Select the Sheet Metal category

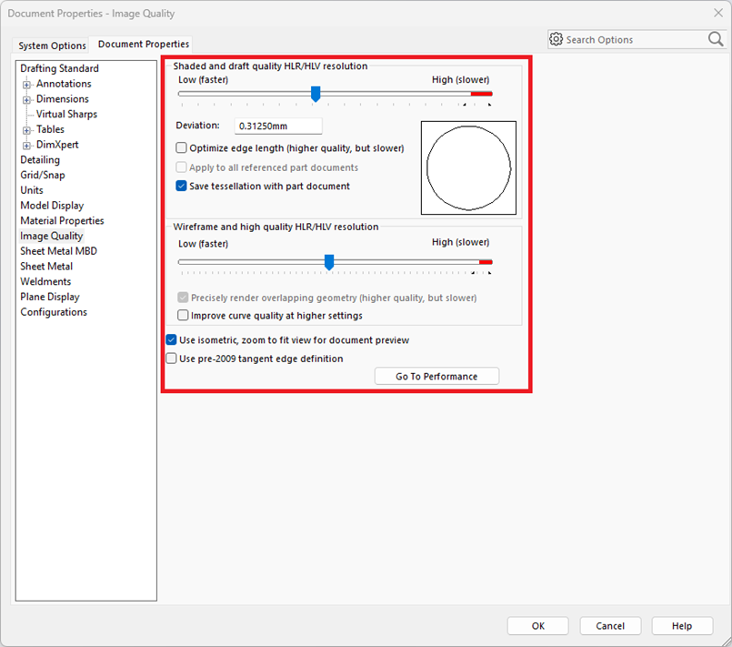coord(46,267)
